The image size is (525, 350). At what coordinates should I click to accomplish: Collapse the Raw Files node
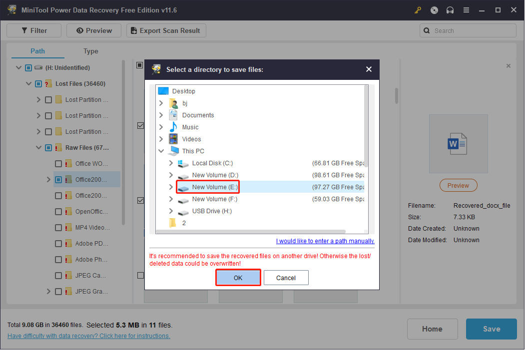(39, 148)
